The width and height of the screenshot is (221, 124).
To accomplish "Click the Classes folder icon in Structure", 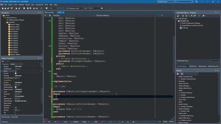I will pos(4,15).
